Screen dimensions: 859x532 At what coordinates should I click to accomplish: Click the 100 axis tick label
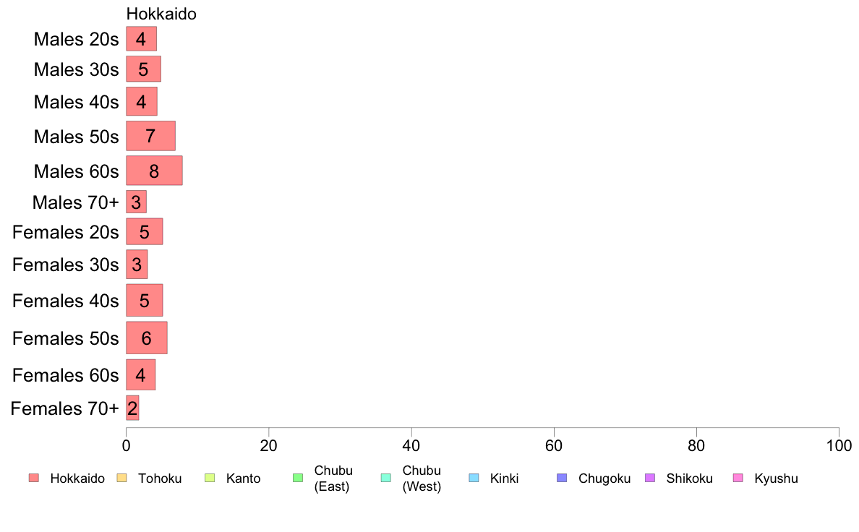(839, 445)
